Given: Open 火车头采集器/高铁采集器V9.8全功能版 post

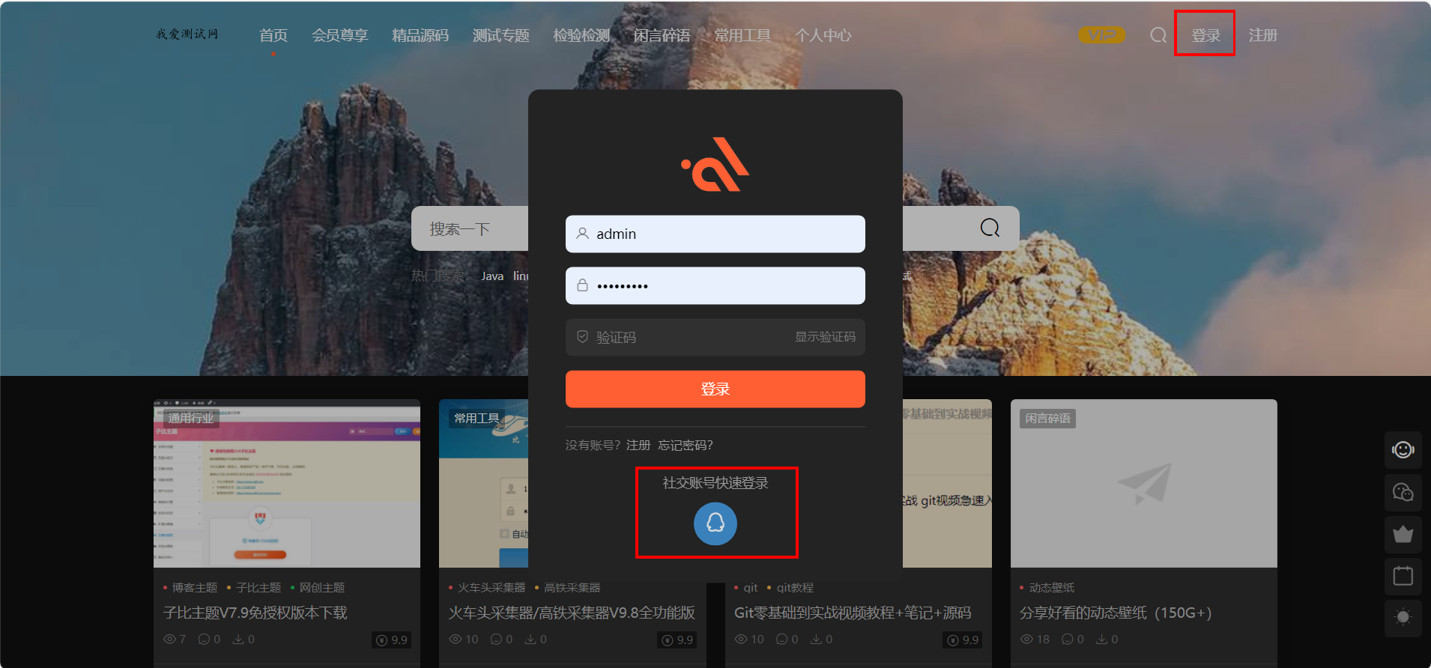Looking at the screenshot, I should (x=572, y=613).
